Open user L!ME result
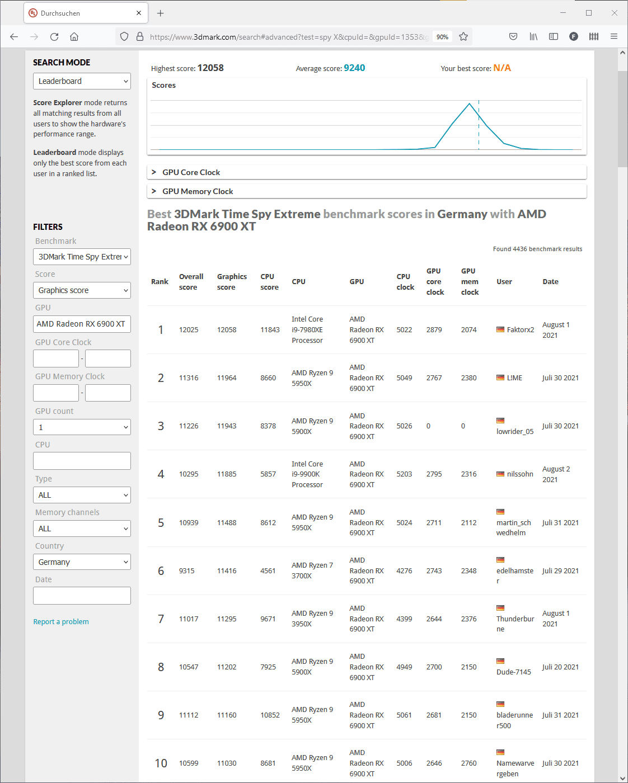 (514, 378)
